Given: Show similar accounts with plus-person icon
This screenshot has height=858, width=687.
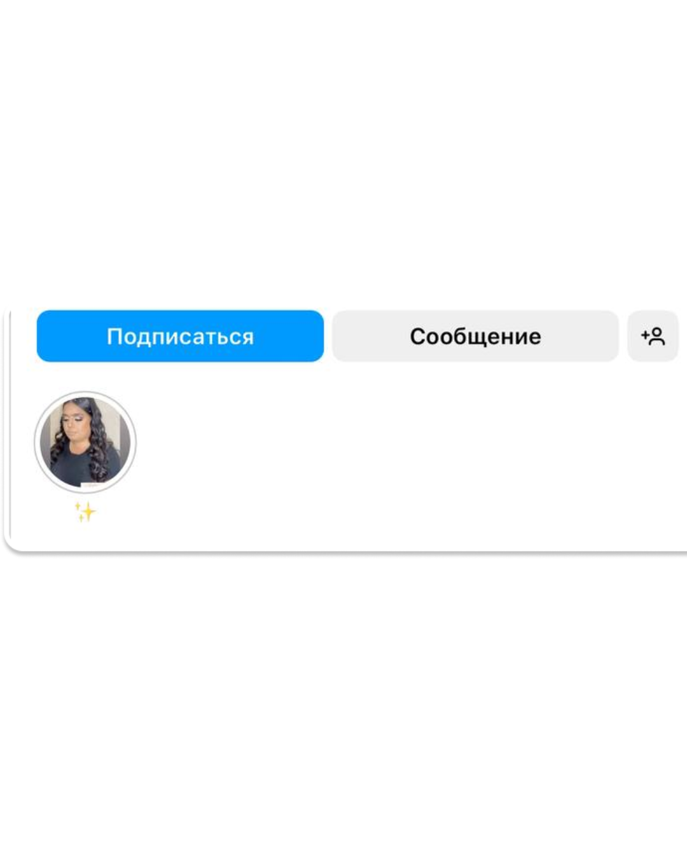Looking at the screenshot, I should click(x=653, y=336).
